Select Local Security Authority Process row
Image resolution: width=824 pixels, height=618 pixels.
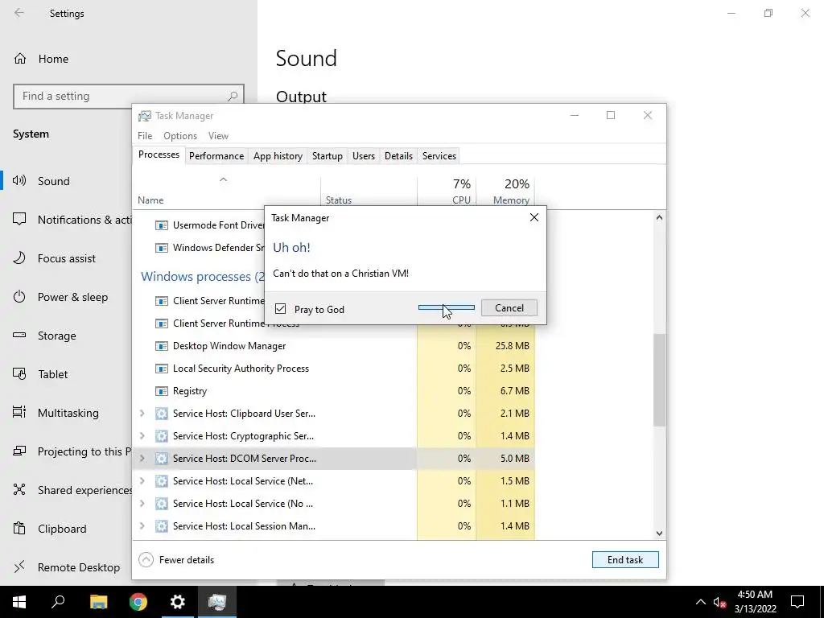tap(334, 369)
